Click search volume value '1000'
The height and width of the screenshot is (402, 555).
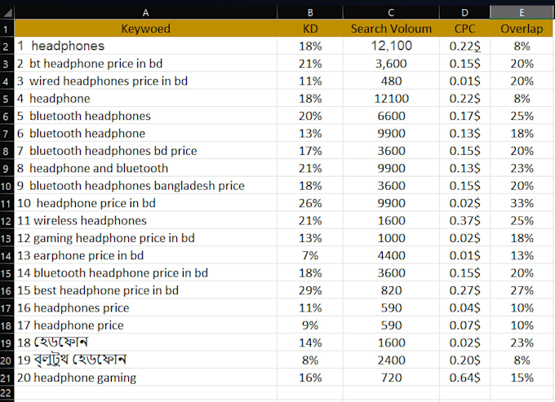[x=391, y=238]
